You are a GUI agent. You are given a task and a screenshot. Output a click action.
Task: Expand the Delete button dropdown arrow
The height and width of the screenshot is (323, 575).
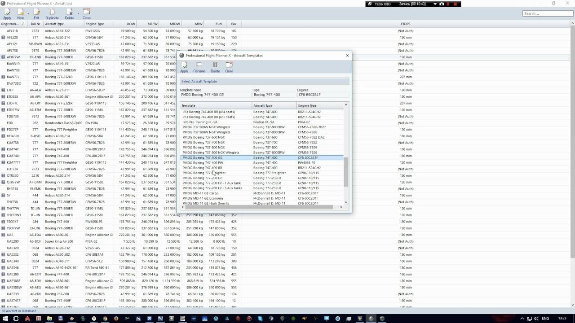pos(78,13)
